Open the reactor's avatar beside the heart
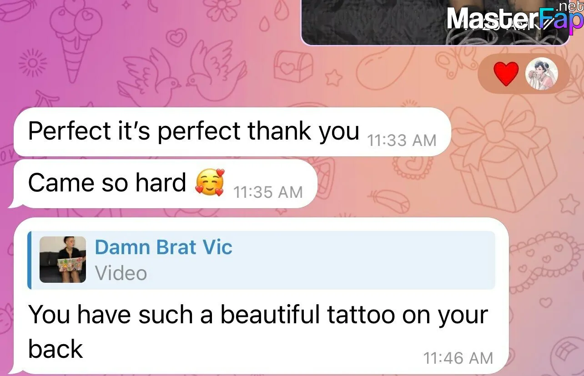584x376 pixels. coord(541,74)
